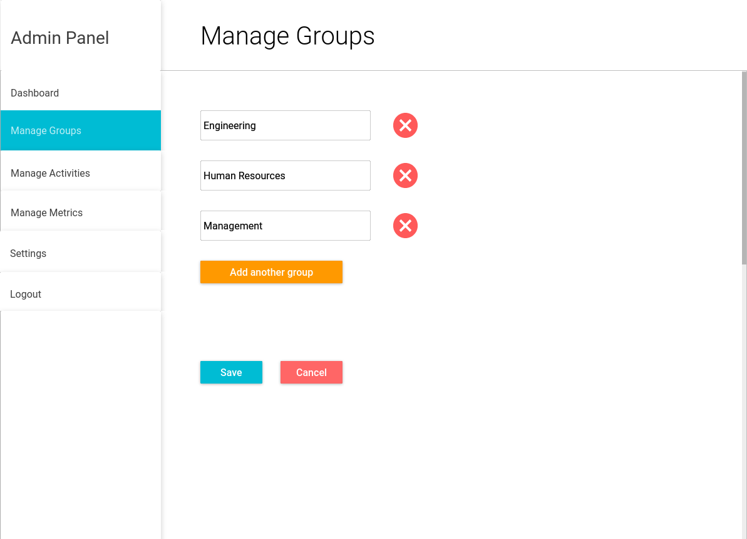Click the empty sidebar area below Logout

click(80, 426)
